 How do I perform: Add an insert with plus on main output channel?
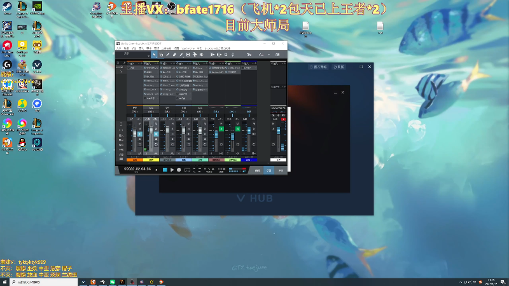point(284,64)
